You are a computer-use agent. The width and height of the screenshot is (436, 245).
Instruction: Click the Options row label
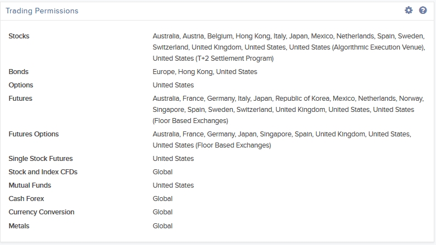[x=21, y=85]
